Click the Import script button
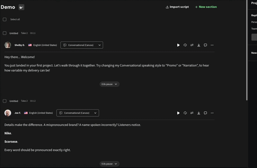The width and height of the screenshot is (257, 168). [177, 7]
